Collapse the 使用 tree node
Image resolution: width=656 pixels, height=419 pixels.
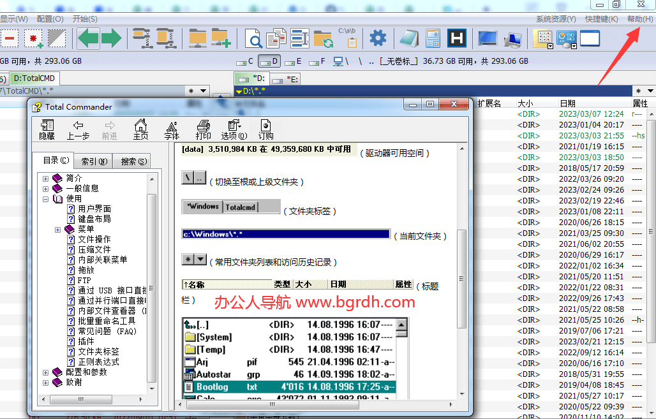pos(46,199)
